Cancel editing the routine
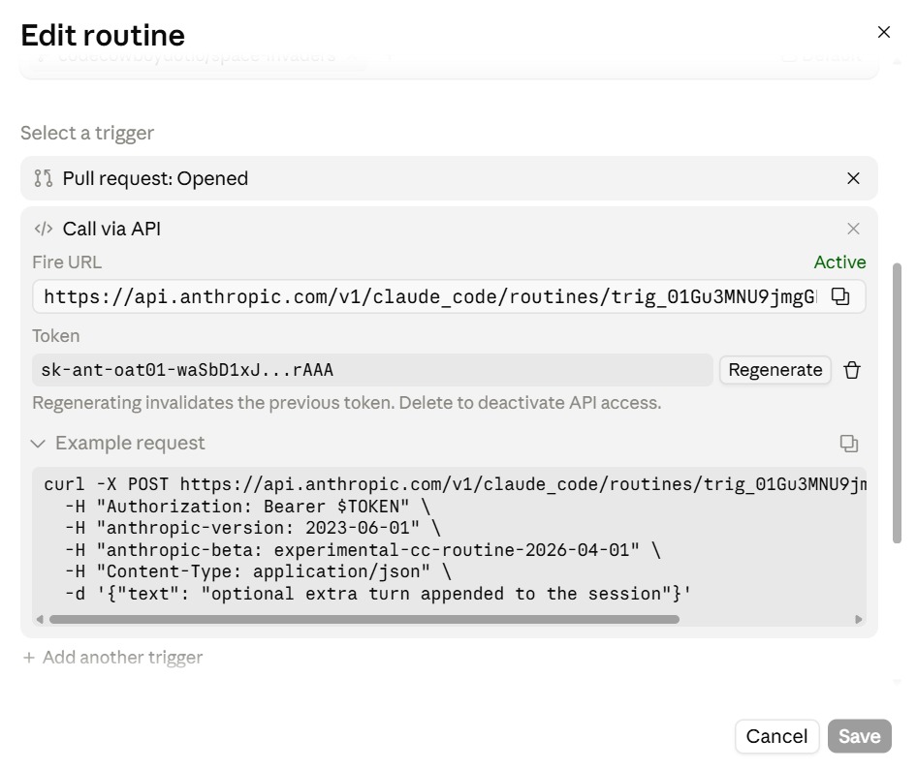917x770 pixels. [x=776, y=736]
